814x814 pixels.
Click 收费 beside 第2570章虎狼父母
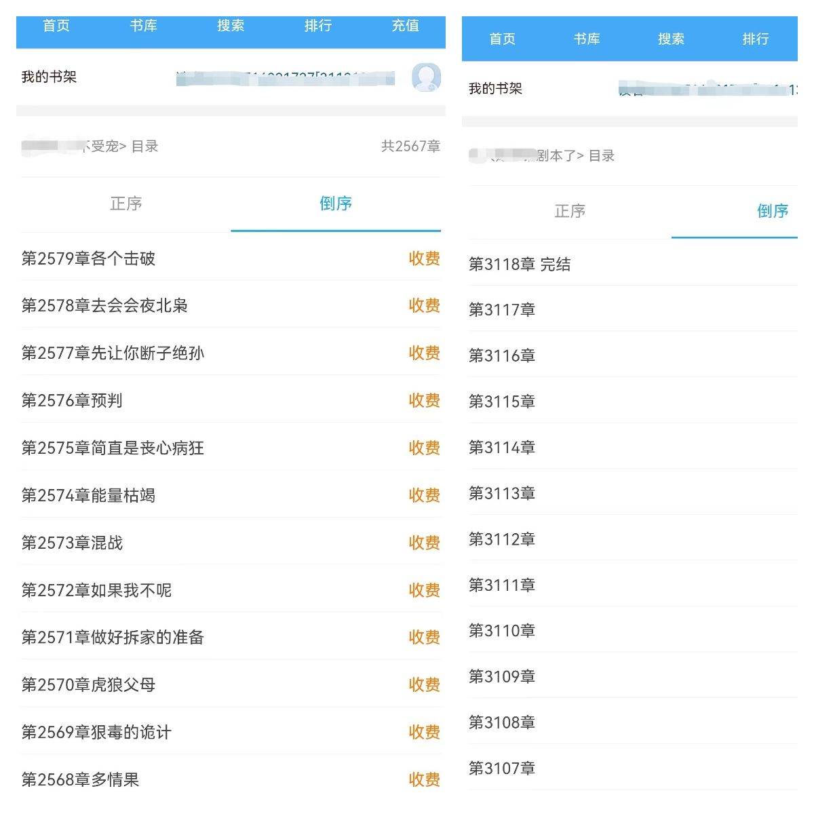[x=425, y=684]
